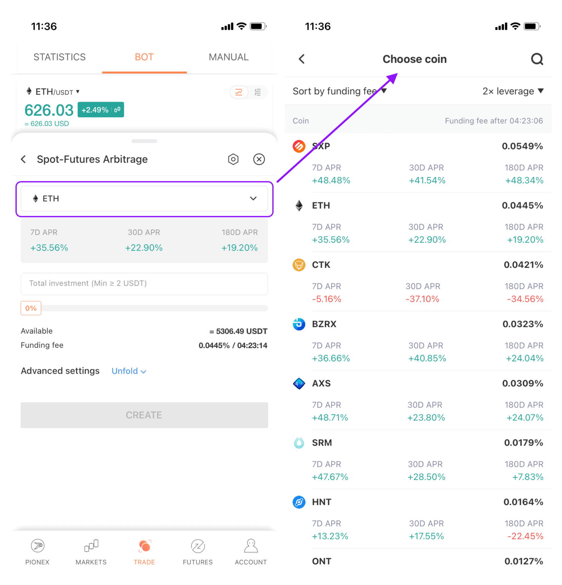562x585 pixels.
Task: Open the ACCOUNT nav tab
Action: 251,551
